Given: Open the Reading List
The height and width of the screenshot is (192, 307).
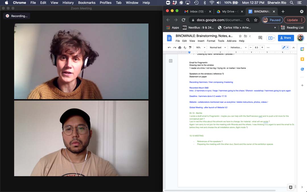Looking at the screenshot, I should pos(292,28).
